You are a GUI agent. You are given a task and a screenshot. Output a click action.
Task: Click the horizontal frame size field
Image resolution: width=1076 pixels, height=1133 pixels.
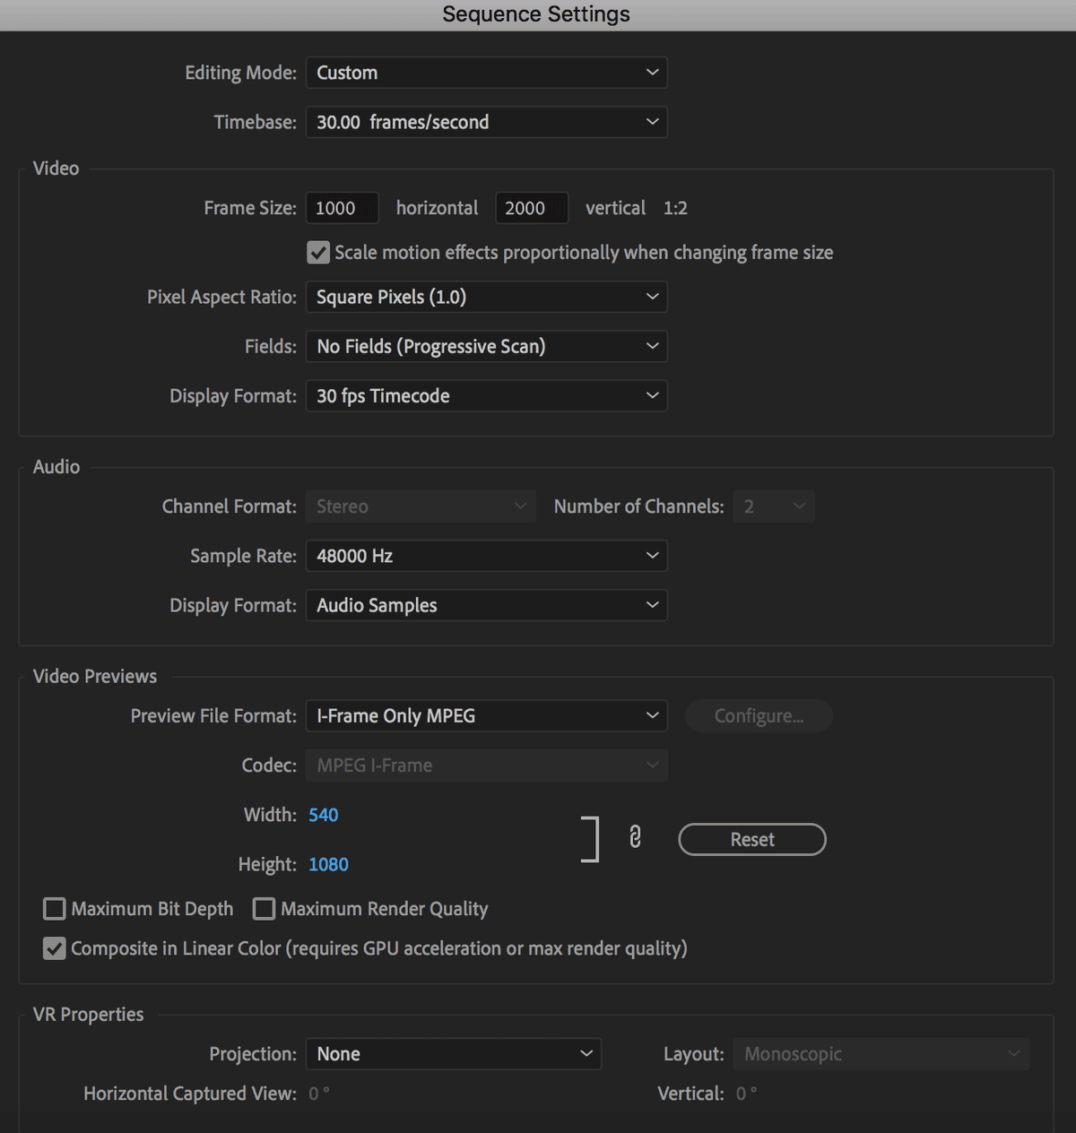point(342,208)
